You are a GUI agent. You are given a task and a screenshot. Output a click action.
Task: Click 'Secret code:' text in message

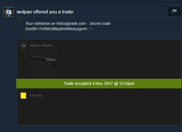tap(100, 23)
